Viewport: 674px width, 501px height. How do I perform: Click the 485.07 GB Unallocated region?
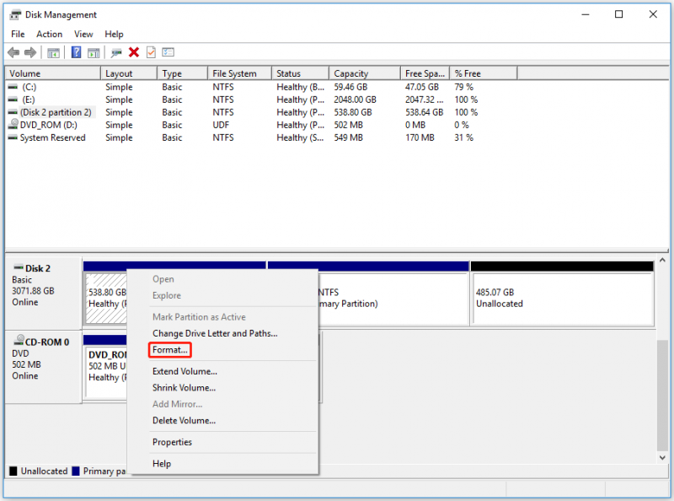[x=563, y=298]
